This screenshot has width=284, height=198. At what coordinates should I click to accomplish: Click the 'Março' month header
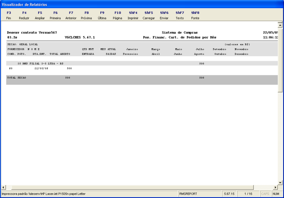coord(156,49)
